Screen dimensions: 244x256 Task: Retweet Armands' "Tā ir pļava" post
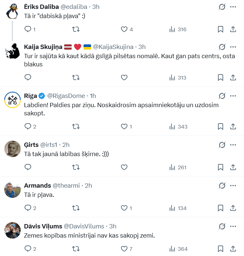click(x=76, y=208)
